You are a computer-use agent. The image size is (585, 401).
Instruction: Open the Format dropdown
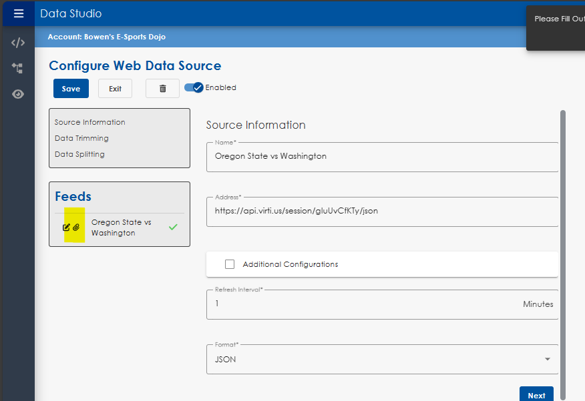(382, 360)
